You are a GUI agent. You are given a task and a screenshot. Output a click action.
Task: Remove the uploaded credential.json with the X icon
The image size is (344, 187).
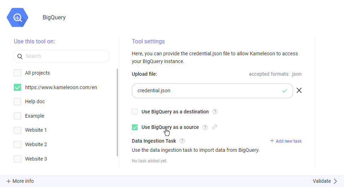point(299,91)
